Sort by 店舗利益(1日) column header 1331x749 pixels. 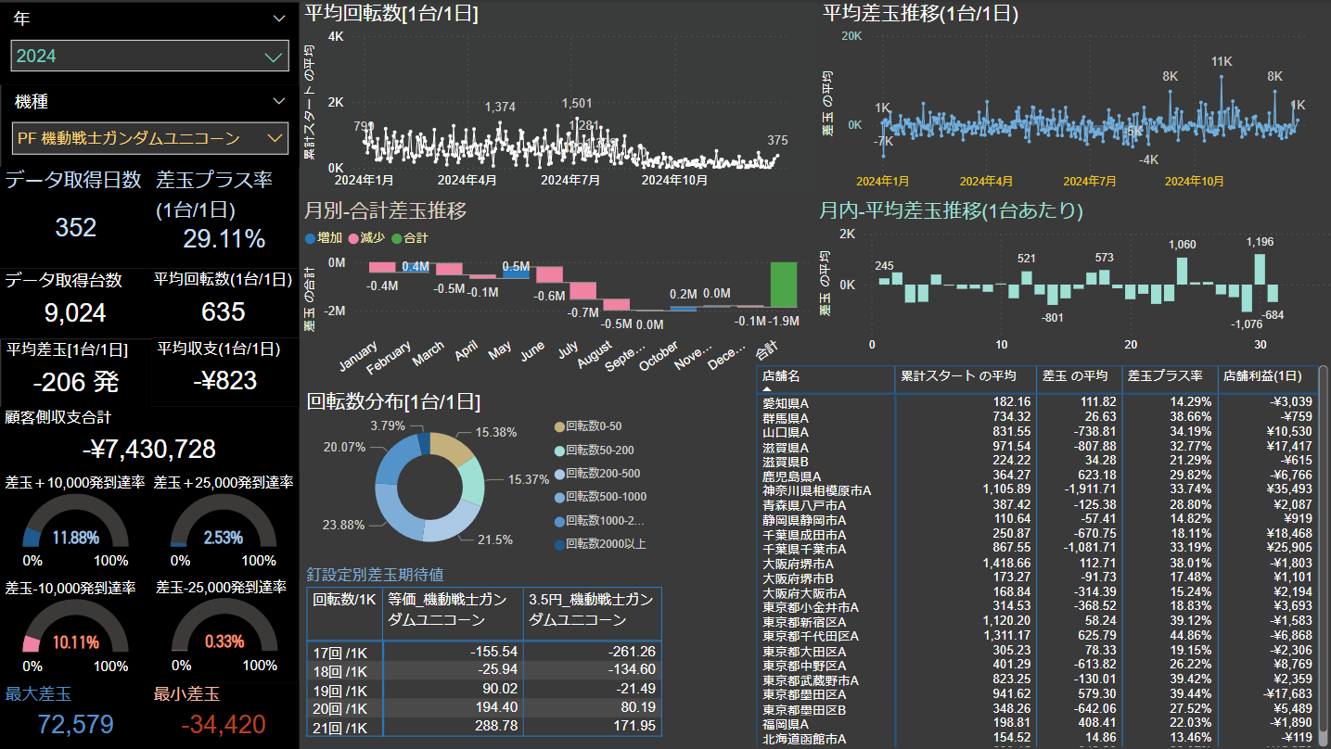pos(1262,375)
